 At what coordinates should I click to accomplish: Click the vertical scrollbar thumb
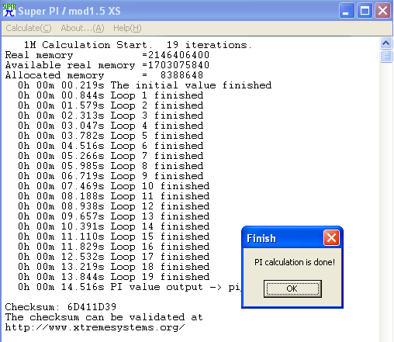(x=386, y=56)
